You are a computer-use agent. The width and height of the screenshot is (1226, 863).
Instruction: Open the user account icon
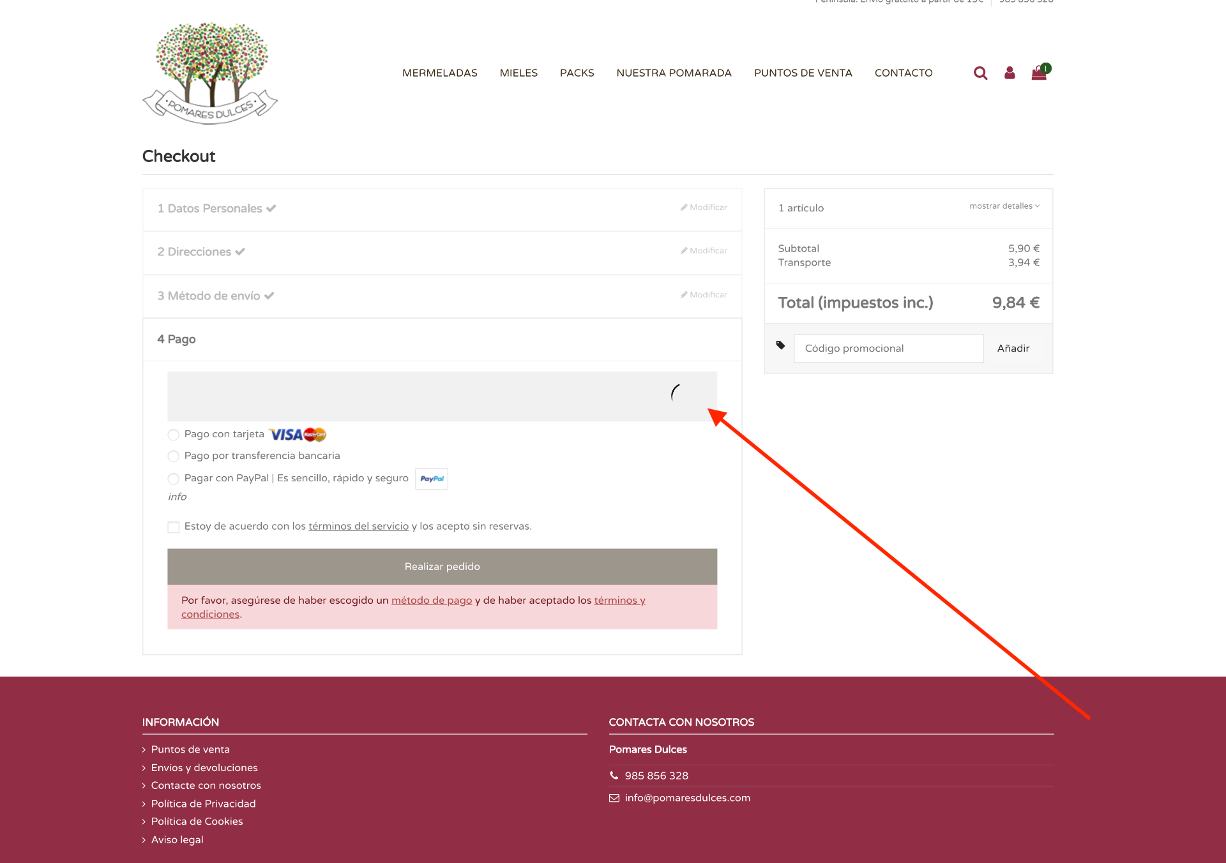[x=1010, y=73]
